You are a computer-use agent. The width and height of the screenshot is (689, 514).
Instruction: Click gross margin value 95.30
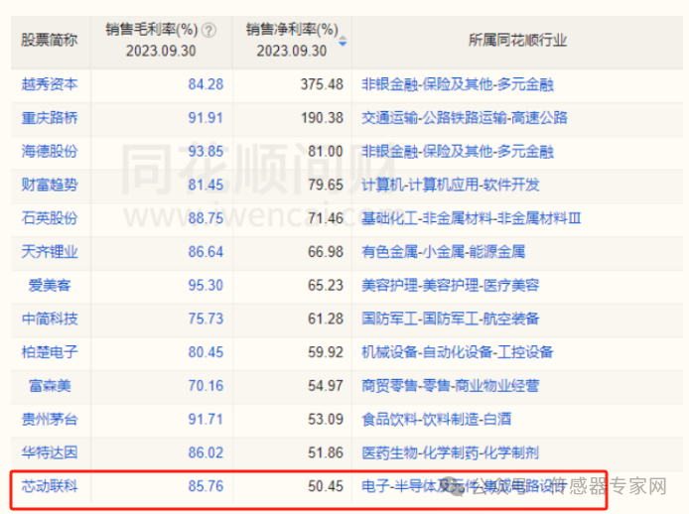[206, 285]
